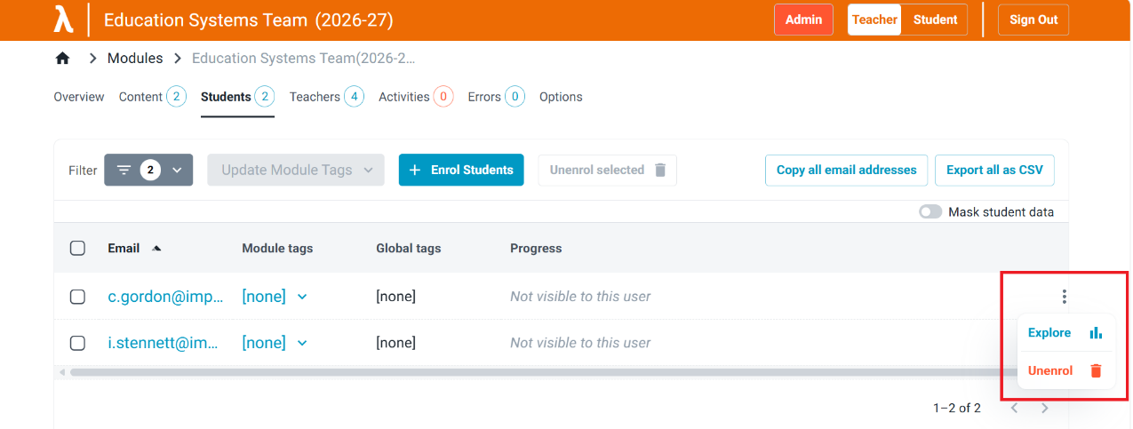The height and width of the screenshot is (429, 1133).
Task: Open the Update Module Tags dropdown
Action: tap(296, 170)
